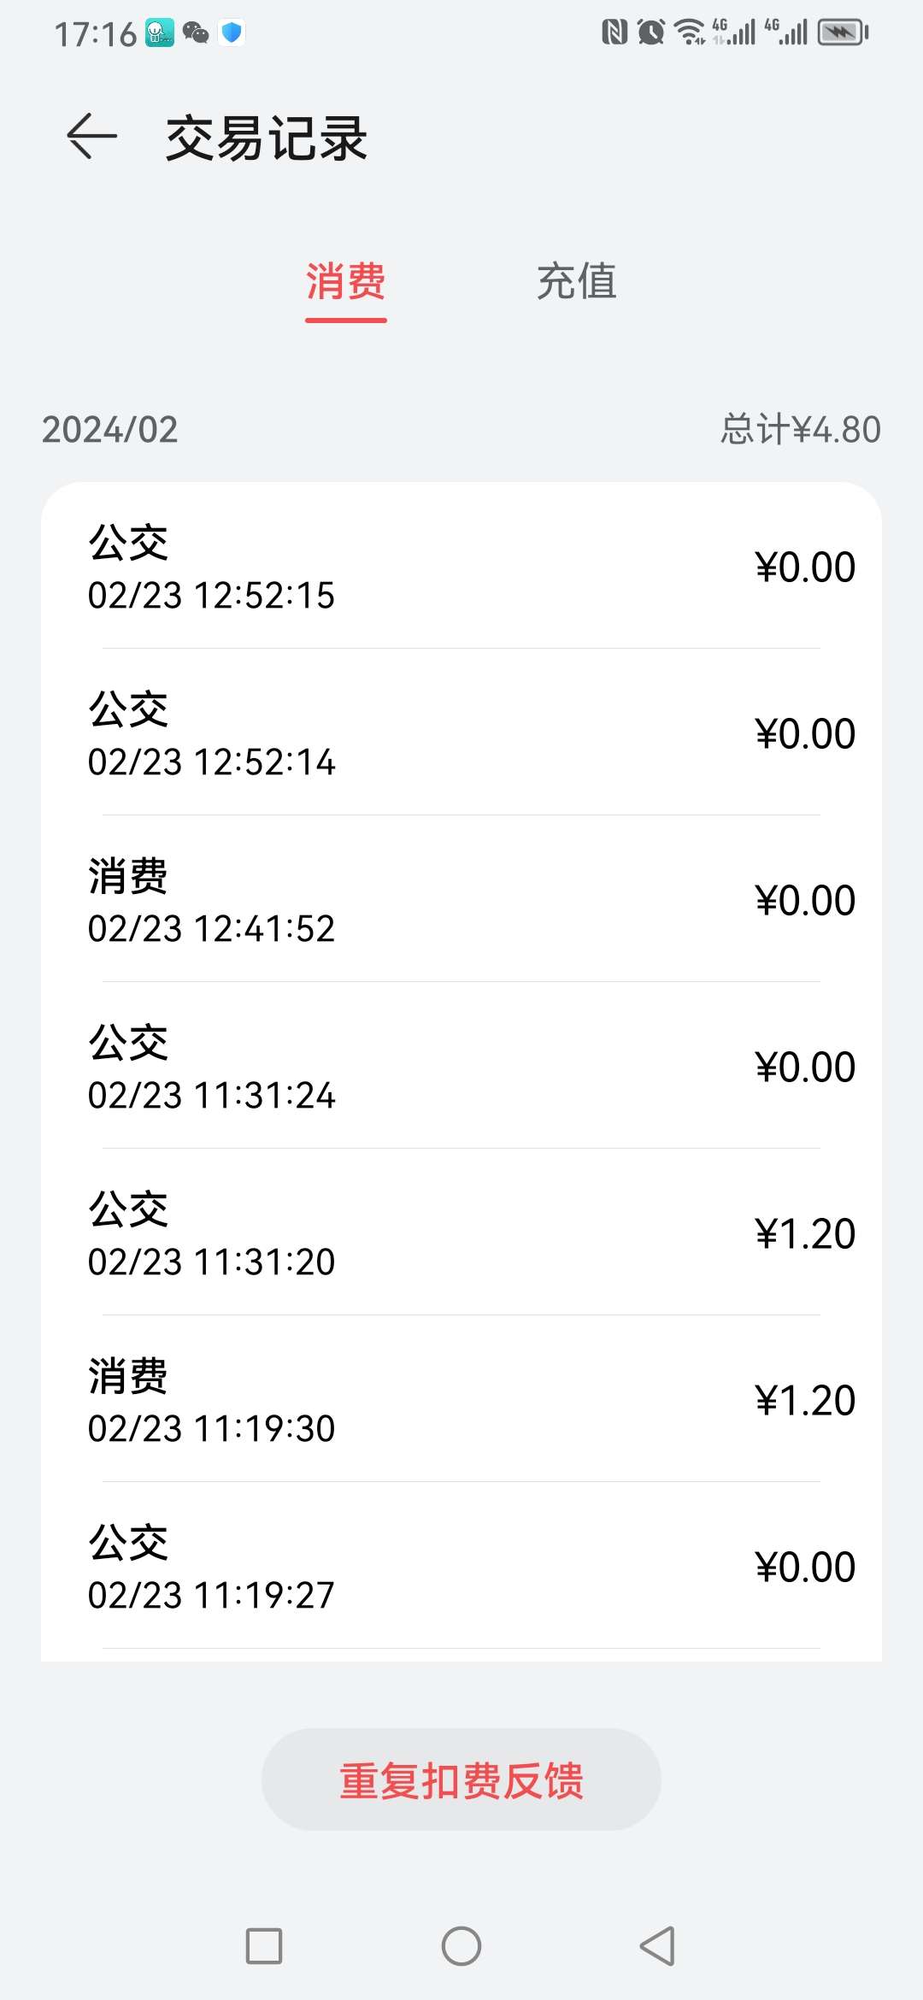Tap the 总计¥4.80 monthly total
923x2000 pixels.
[x=800, y=429]
